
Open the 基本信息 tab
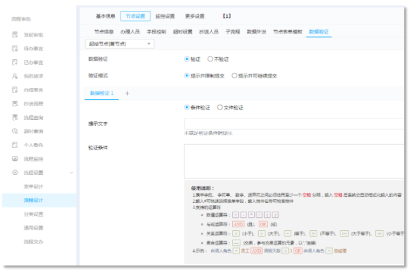pos(106,16)
